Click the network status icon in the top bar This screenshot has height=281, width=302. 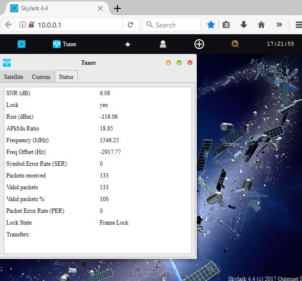click(127, 45)
